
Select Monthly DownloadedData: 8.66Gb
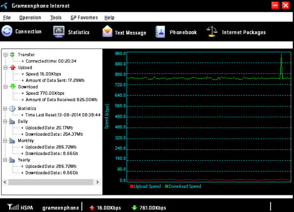coord(52,153)
